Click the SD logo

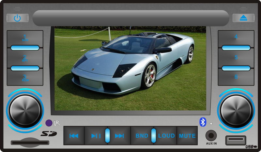coord(49,133)
